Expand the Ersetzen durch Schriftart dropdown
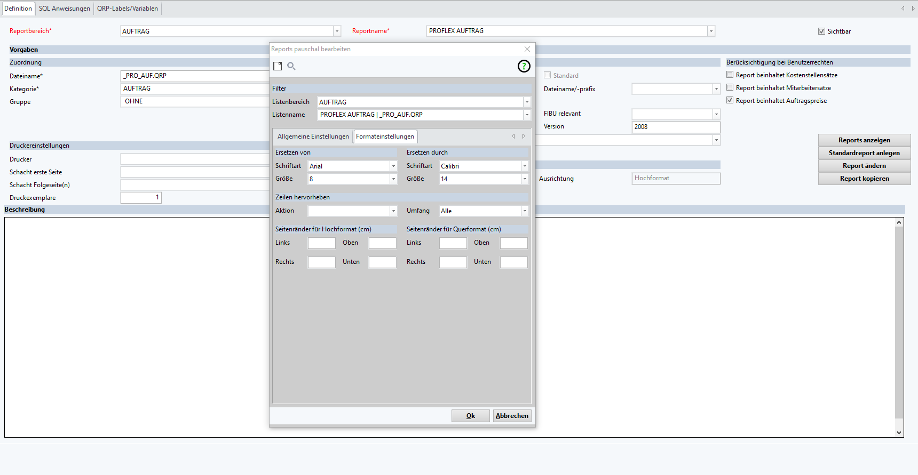This screenshot has width=918, height=475. pos(525,166)
